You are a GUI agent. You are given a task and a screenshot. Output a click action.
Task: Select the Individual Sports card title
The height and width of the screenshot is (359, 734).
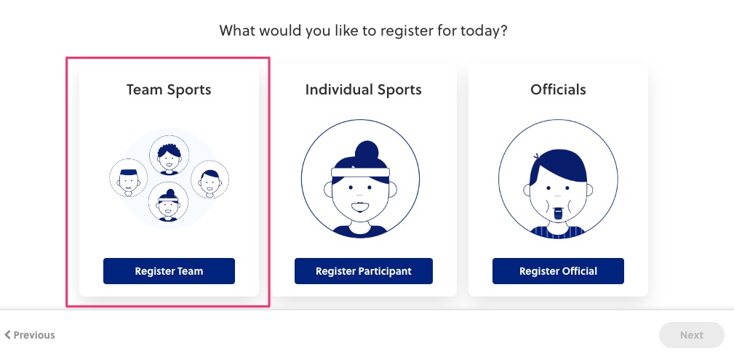tap(363, 90)
